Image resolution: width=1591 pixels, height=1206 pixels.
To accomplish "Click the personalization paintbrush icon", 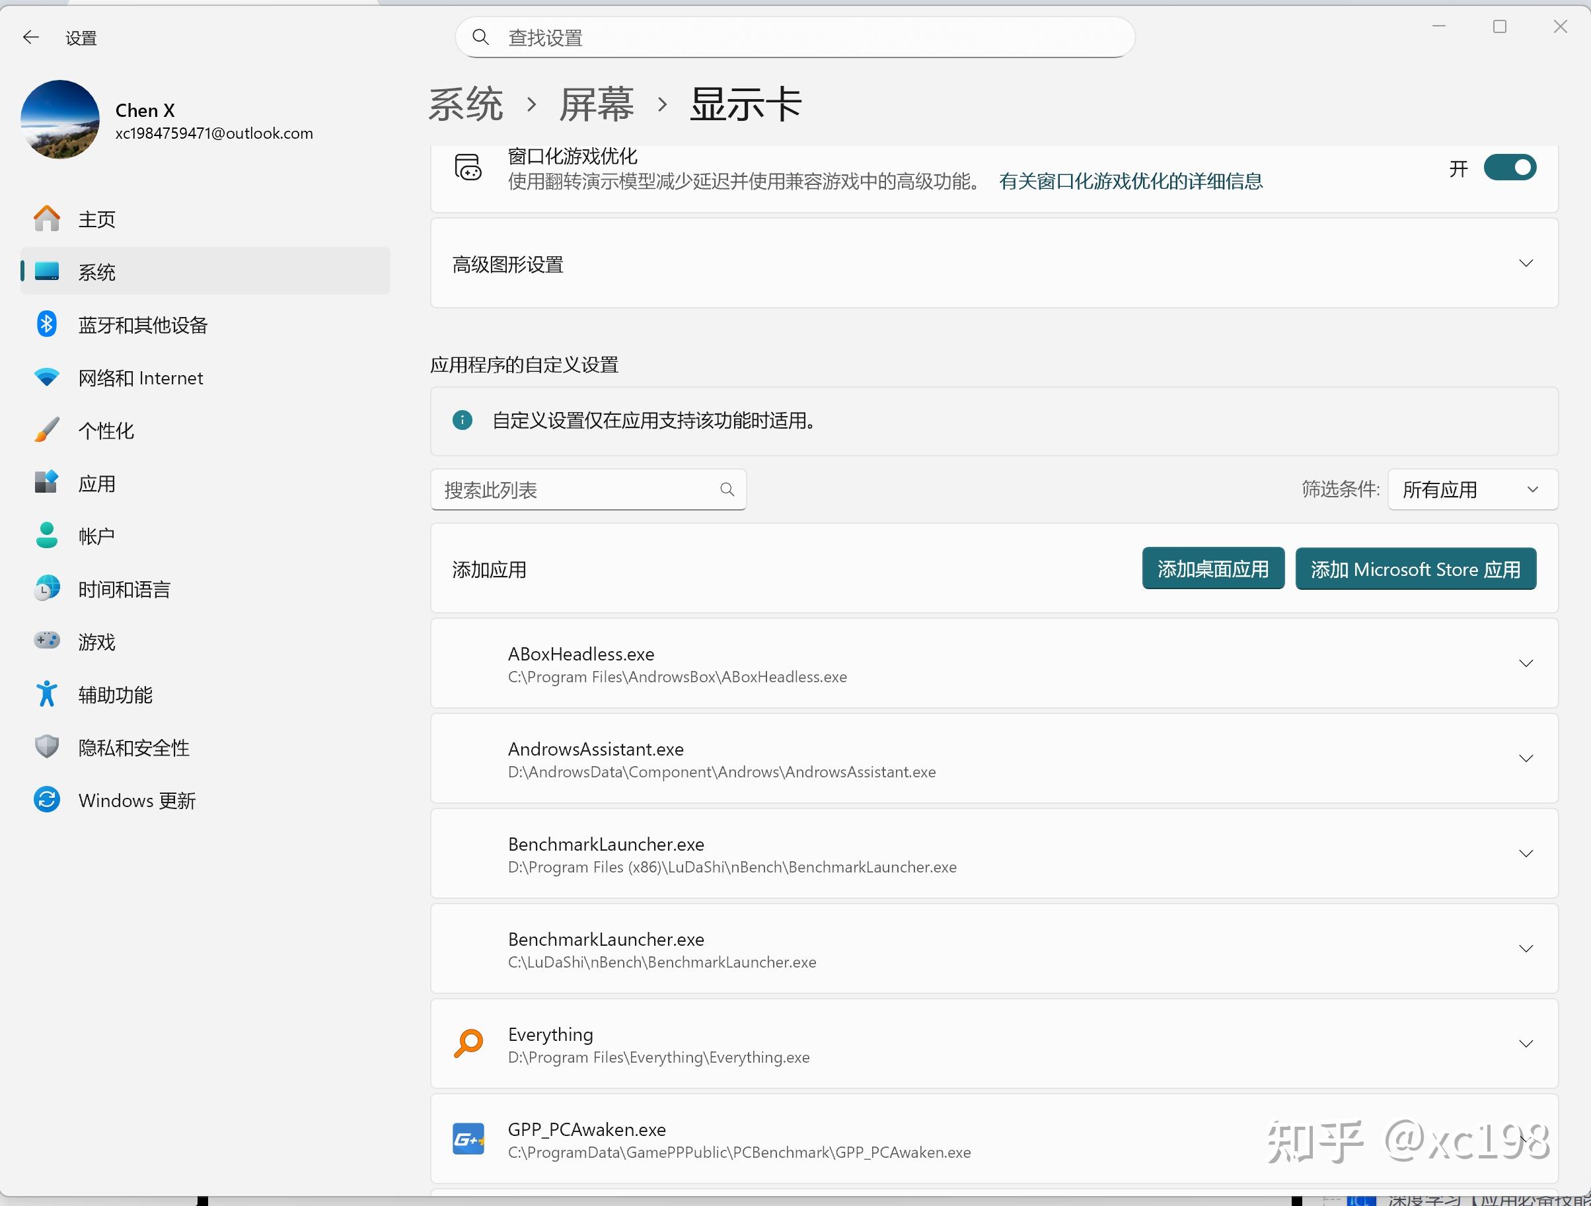I will click(x=47, y=430).
